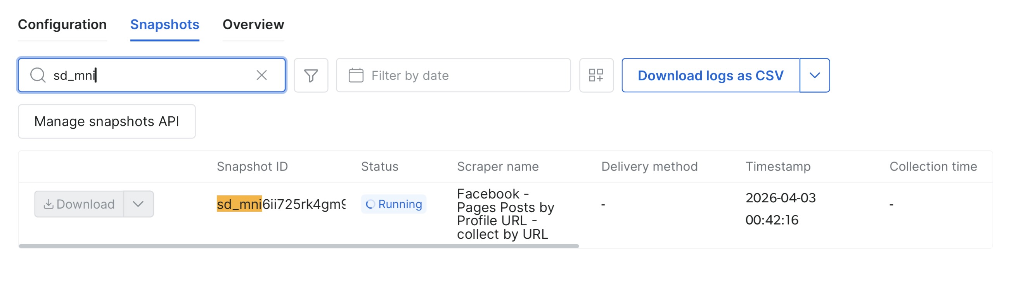
Task: Switch to the Configuration tab
Action: [x=62, y=25]
